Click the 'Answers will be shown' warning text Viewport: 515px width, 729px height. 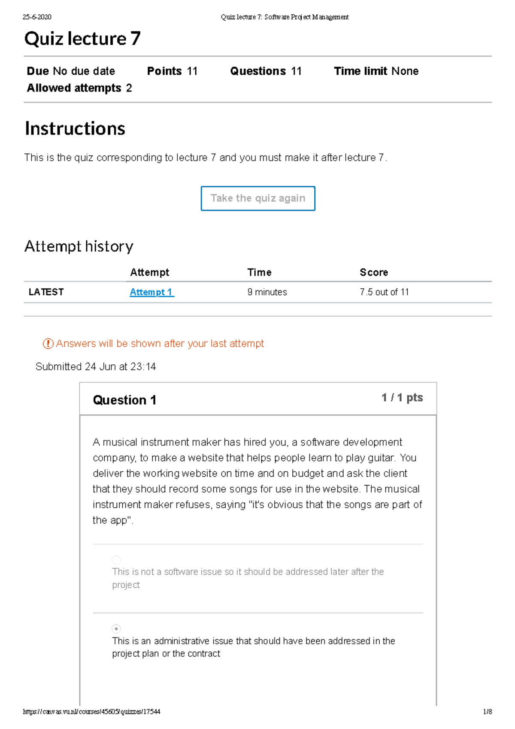pyautogui.click(x=160, y=344)
